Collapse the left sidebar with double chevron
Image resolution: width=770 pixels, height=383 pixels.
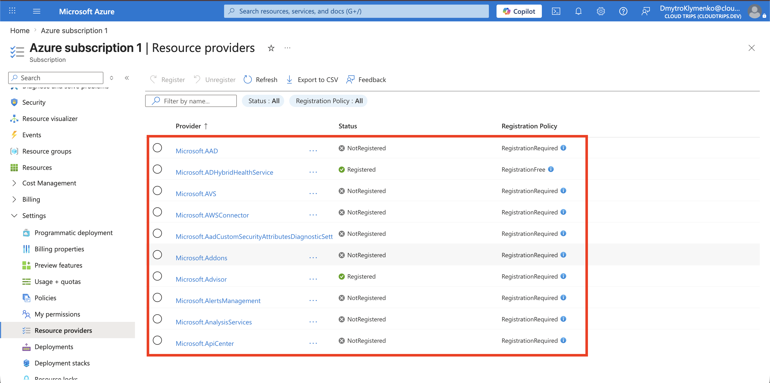pos(127,78)
